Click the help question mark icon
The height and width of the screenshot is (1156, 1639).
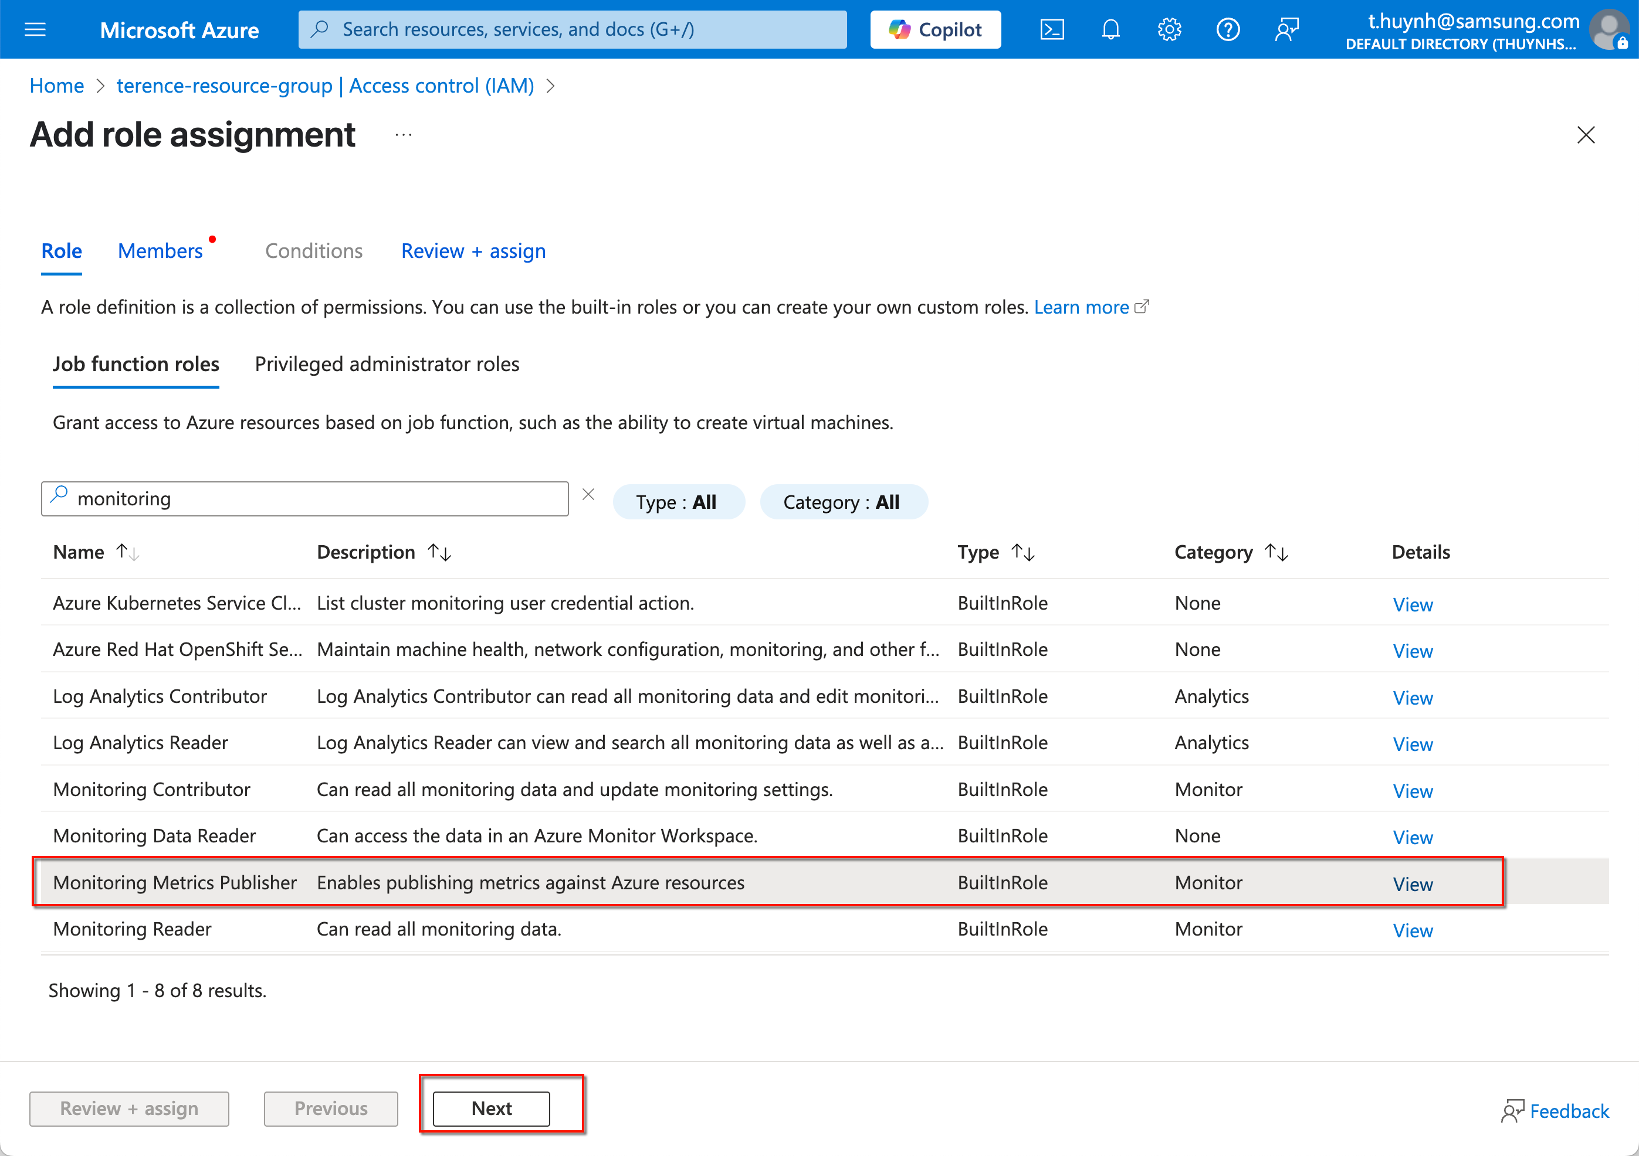click(1227, 29)
